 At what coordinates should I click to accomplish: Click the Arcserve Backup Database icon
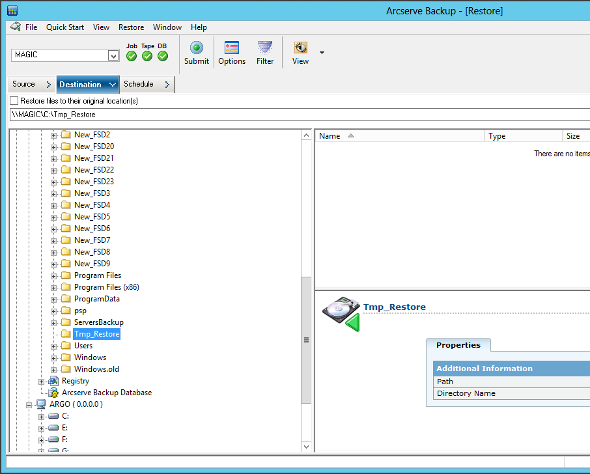[x=53, y=393]
